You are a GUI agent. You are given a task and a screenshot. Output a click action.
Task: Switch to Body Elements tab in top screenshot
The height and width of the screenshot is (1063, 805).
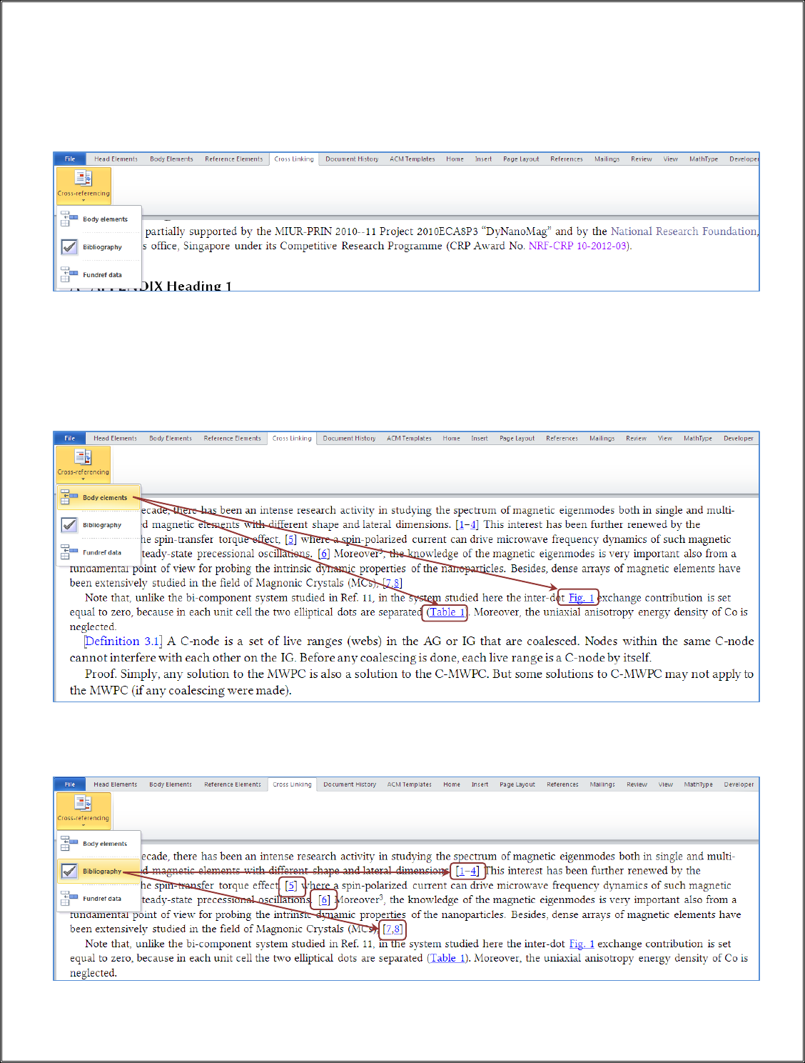pos(171,159)
